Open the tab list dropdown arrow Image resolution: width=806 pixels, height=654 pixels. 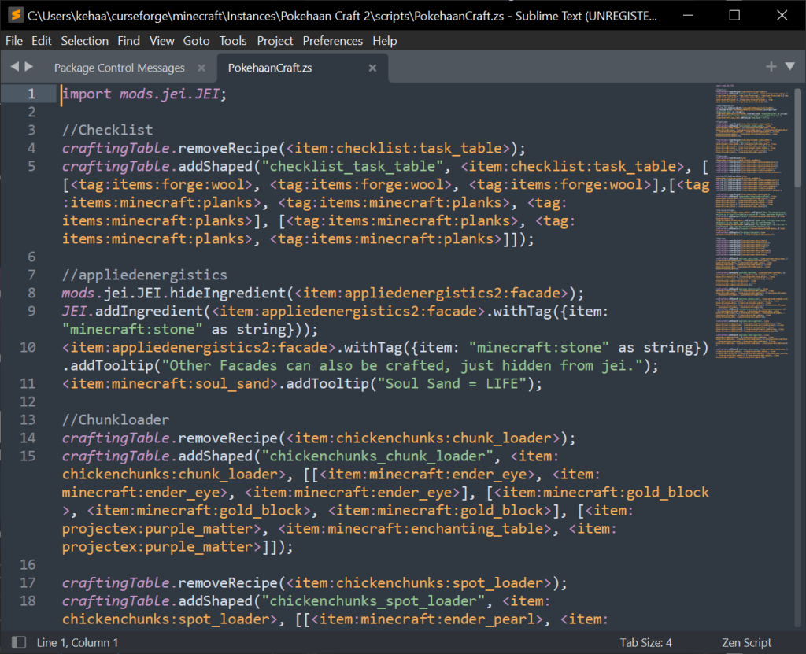tap(790, 66)
